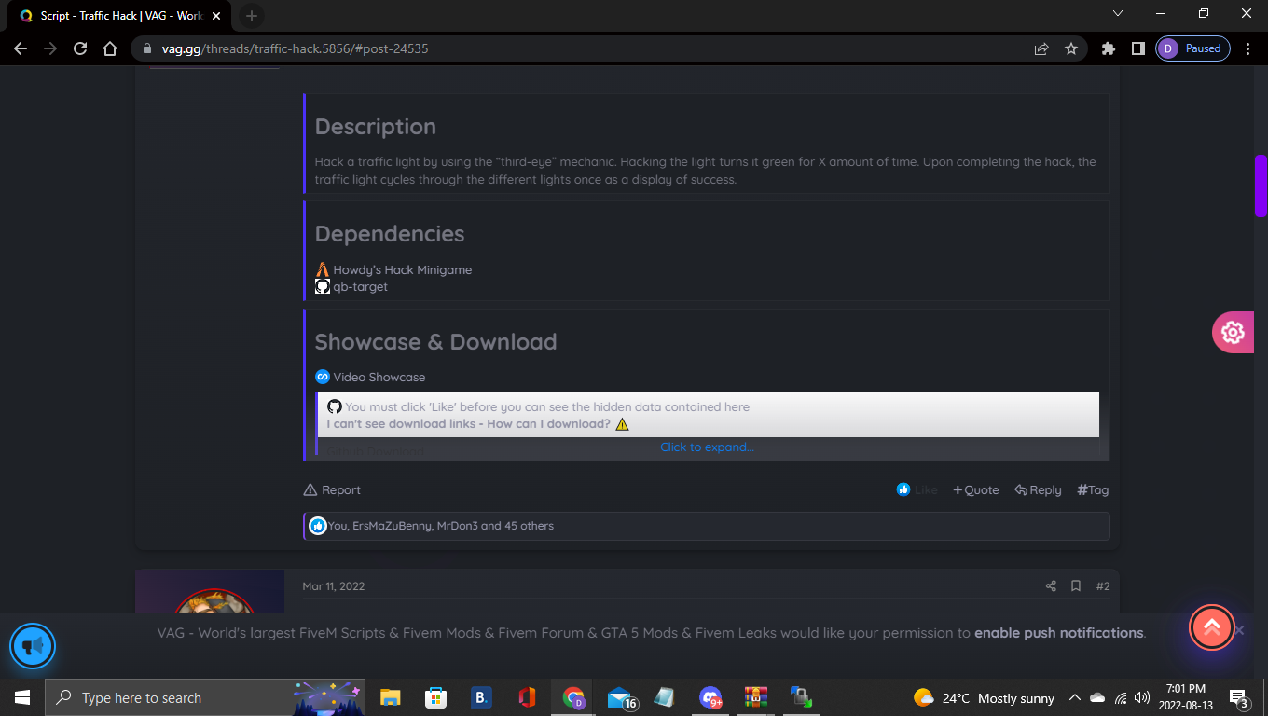Screen dimensions: 1268x716
Task: Open the browser extensions puzzle icon
Action: click(1109, 48)
